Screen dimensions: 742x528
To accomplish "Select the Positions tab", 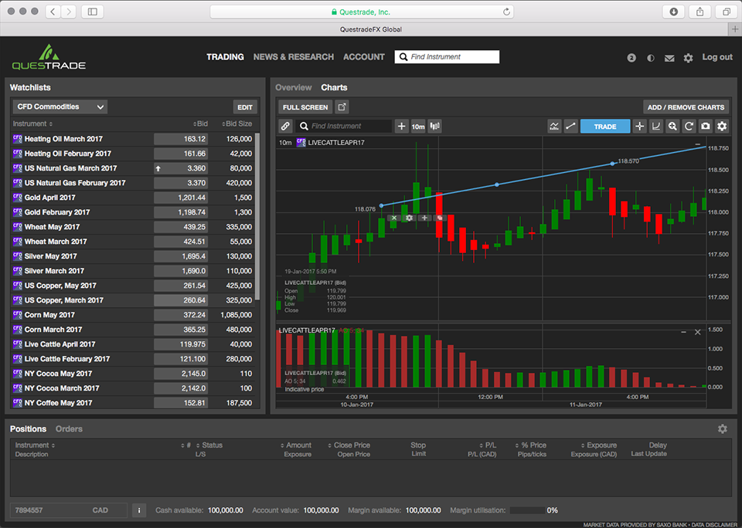I will [29, 428].
